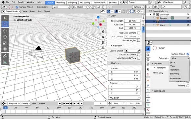Screen dimensions: 191x119
Task: Open the Options dropdown in header
Action: (138, 7)
